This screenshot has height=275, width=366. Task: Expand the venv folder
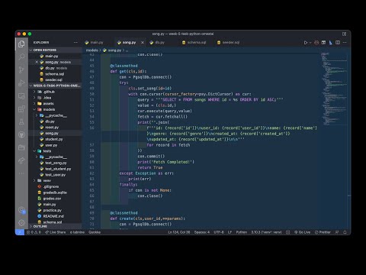tap(47, 180)
